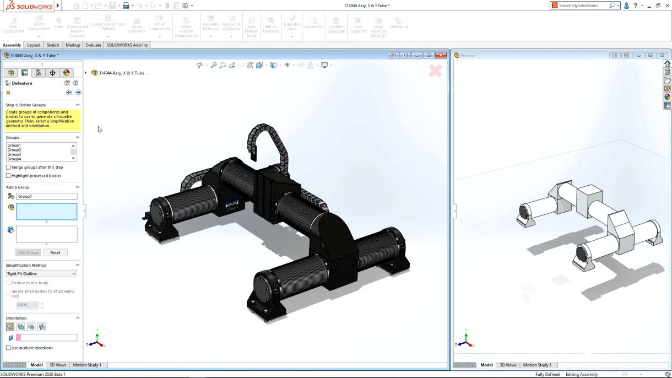Select Group1 in the Groups list
The width and height of the screenshot is (672, 378).
click(14, 145)
